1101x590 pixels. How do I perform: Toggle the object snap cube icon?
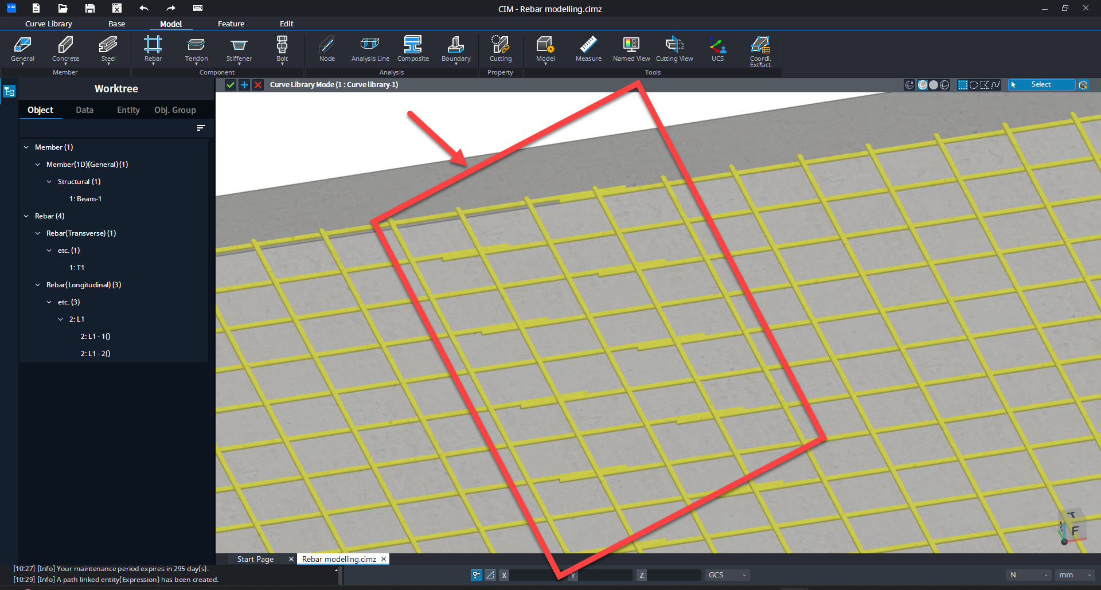pos(1083,85)
